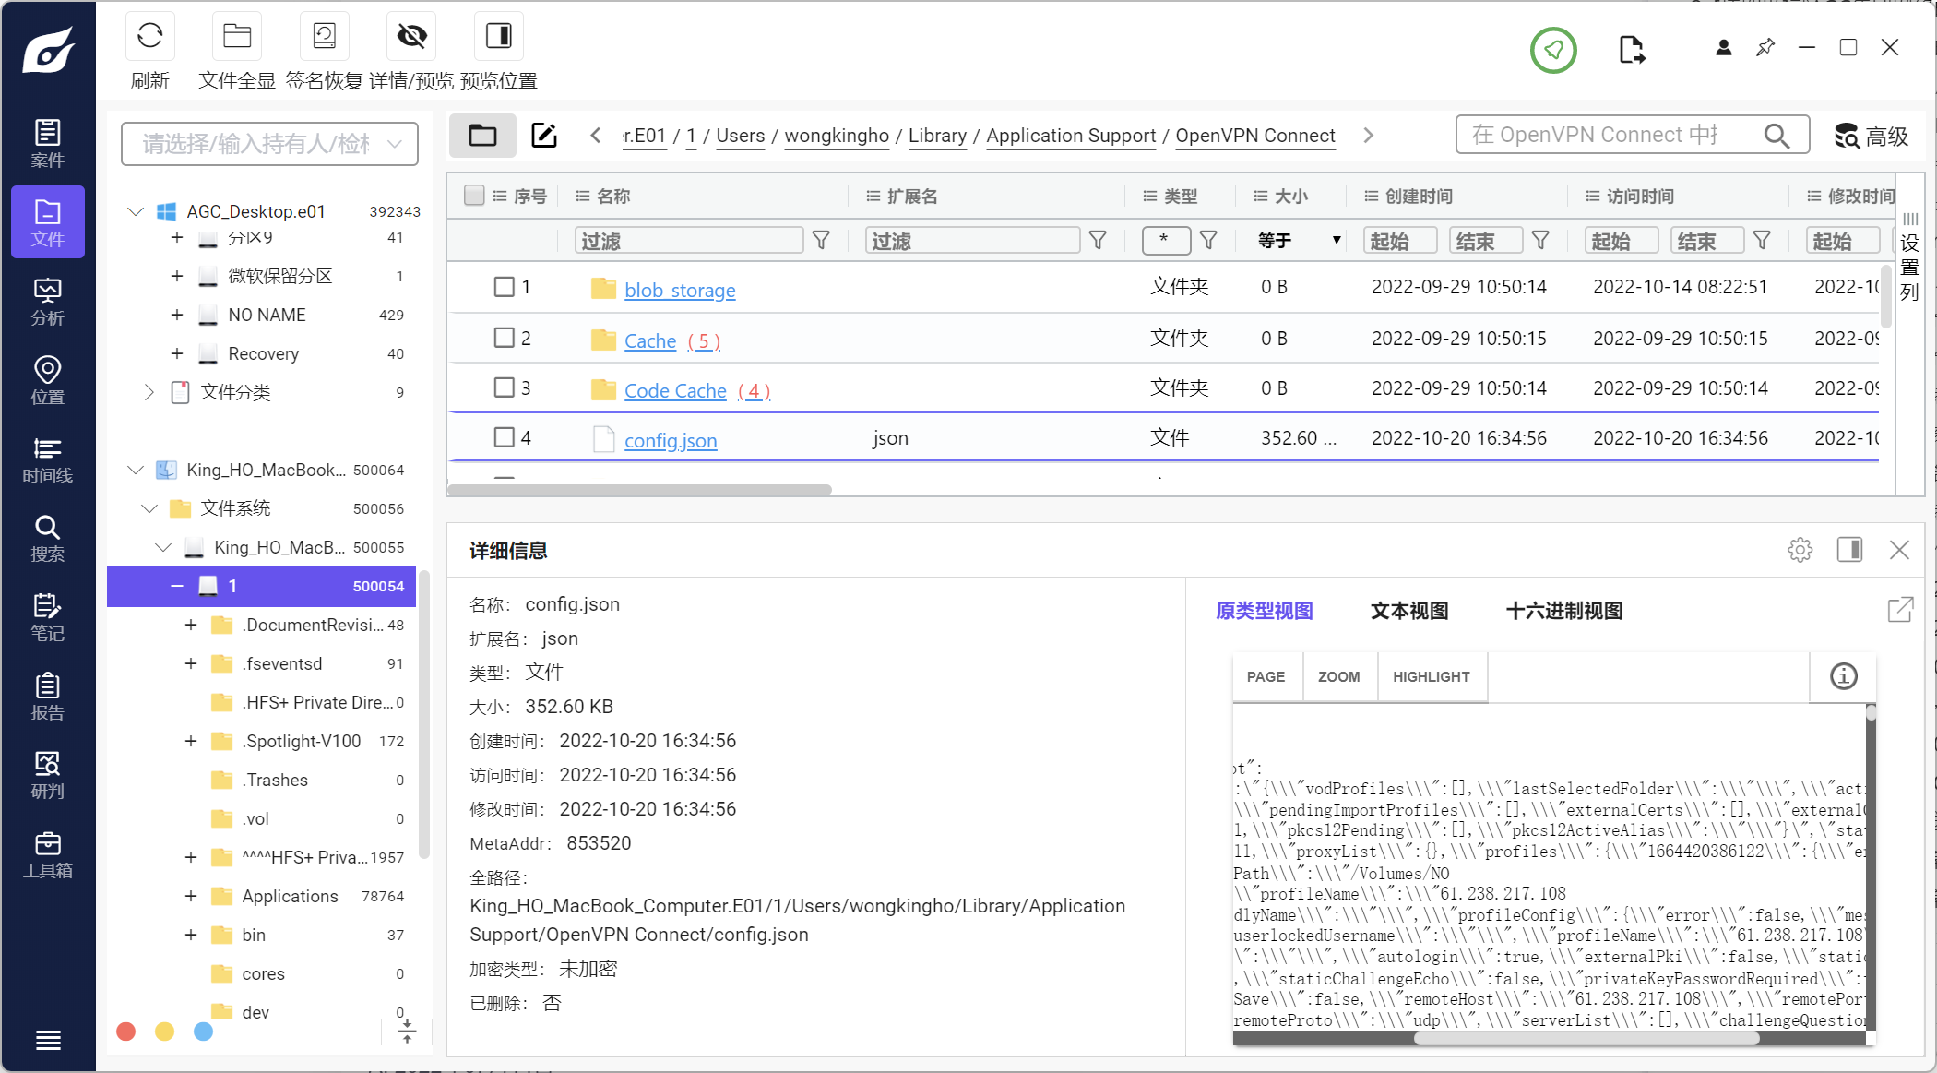Open the ZOOM preview menu
1937x1073 pixels.
[x=1339, y=676]
